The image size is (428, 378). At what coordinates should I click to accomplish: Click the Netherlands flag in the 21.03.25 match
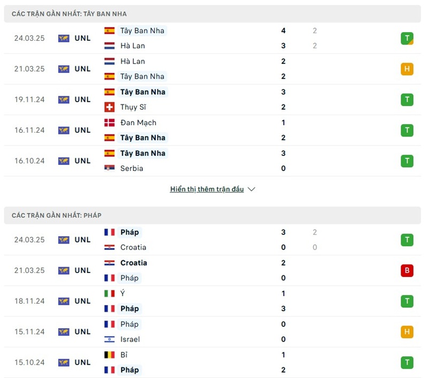click(x=110, y=61)
